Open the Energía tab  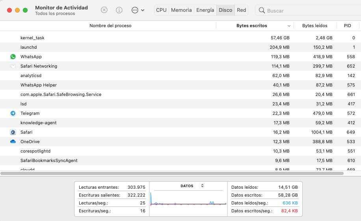click(205, 10)
